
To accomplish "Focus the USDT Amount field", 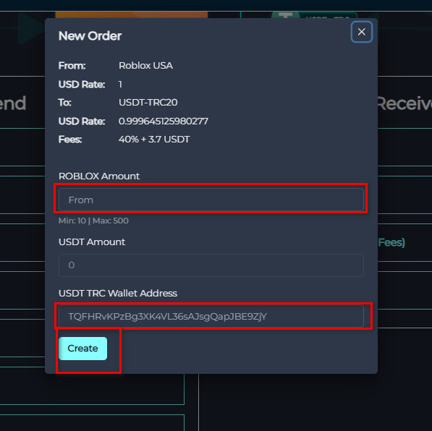I will pos(211,265).
